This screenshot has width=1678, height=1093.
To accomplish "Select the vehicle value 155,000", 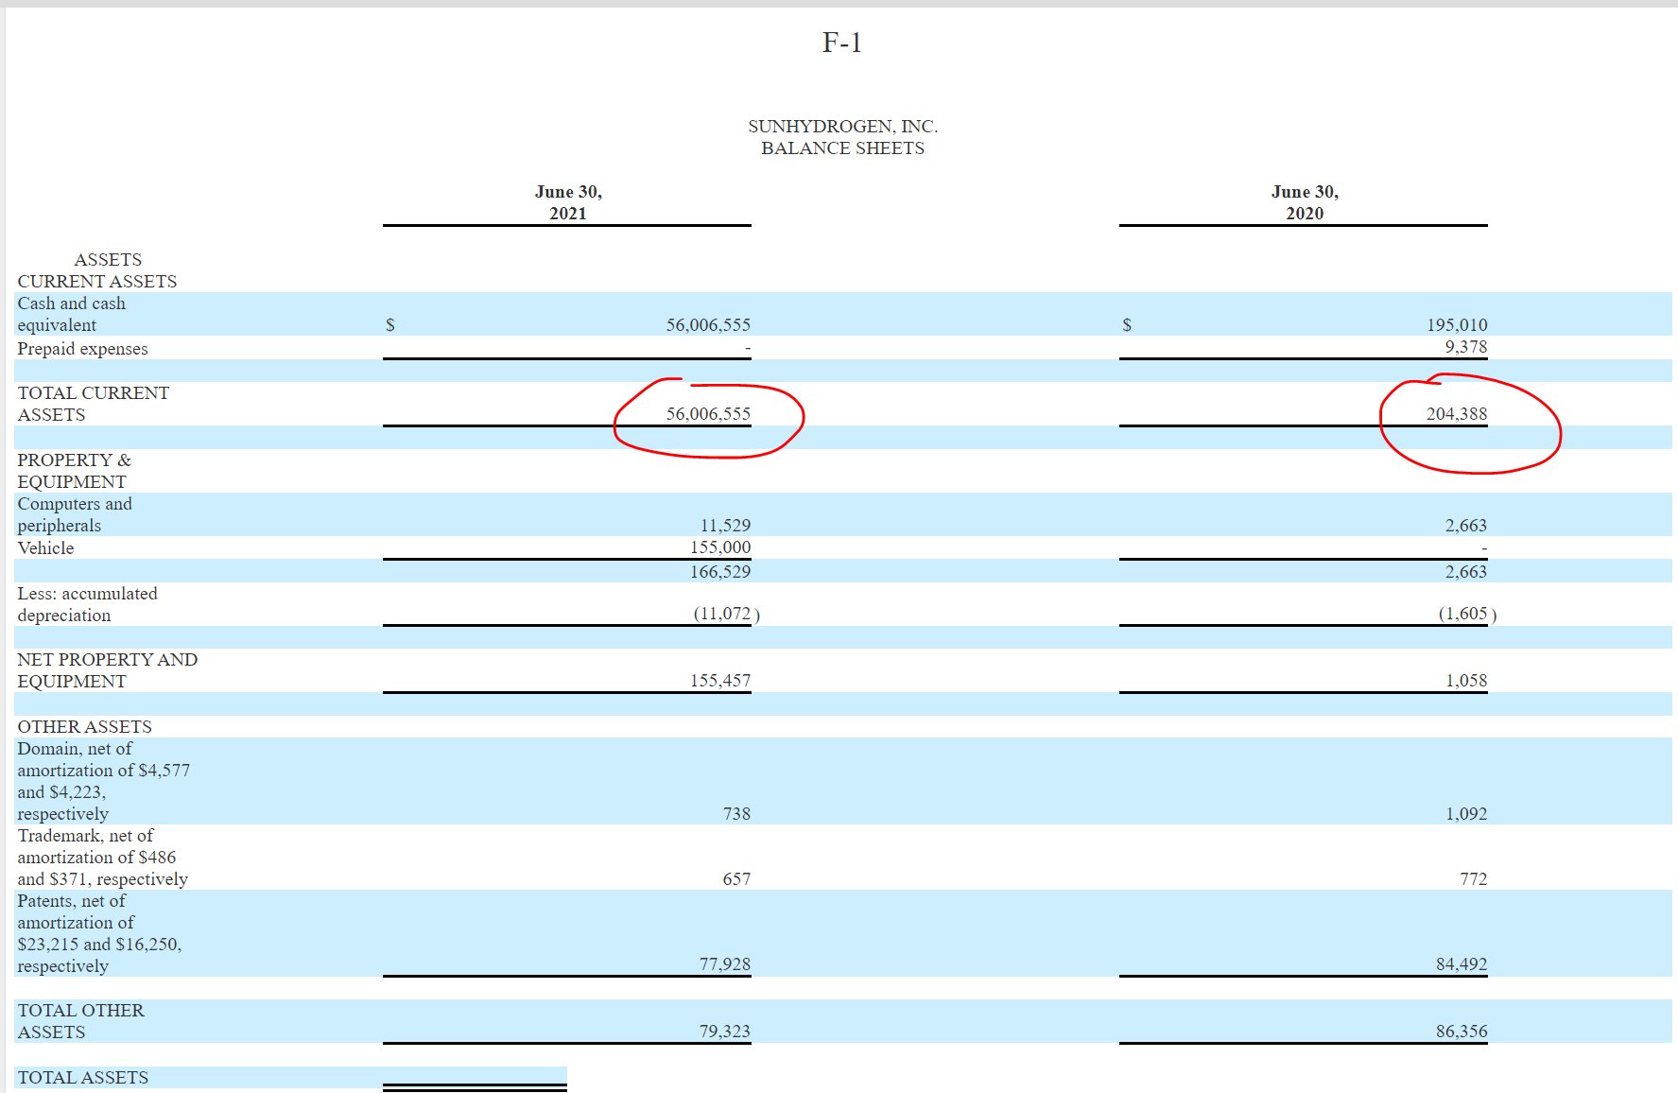I will [720, 546].
